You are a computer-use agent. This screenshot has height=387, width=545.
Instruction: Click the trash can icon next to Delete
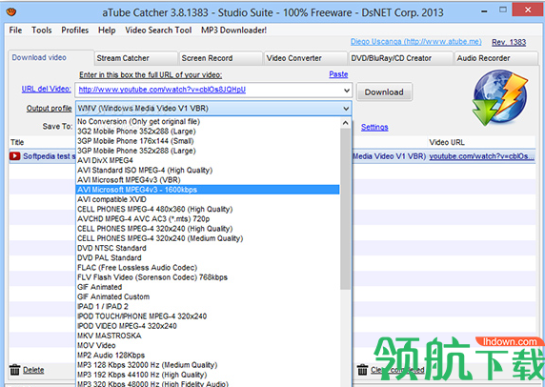coord(15,370)
